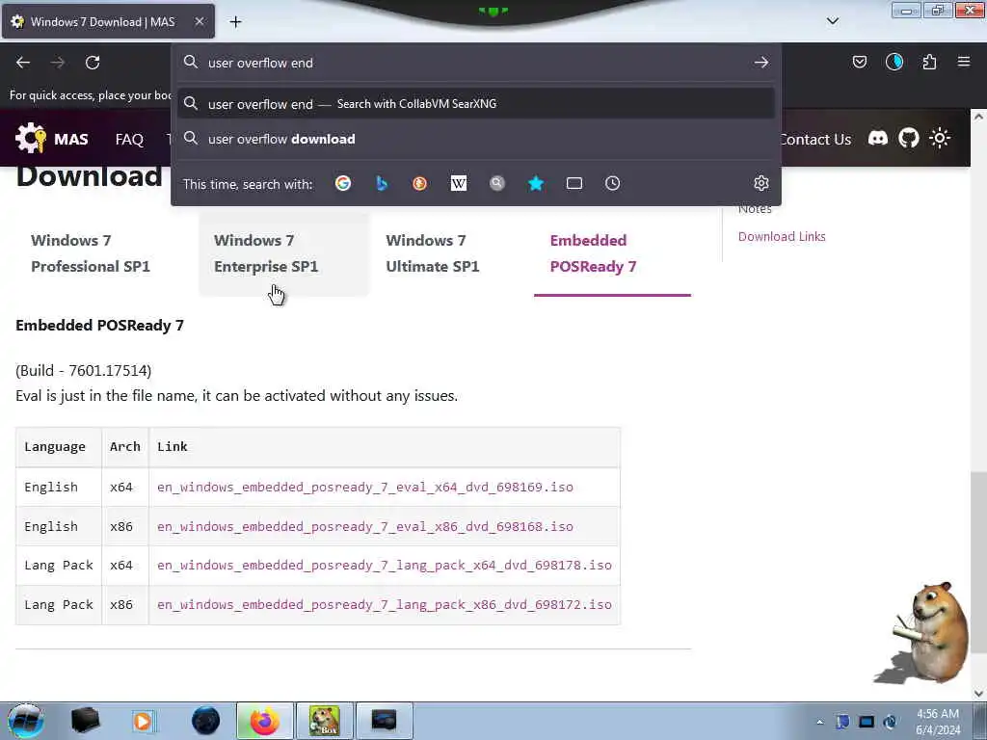The image size is (987, 740).
Task: Click the 'Lang Pack' x64 row cell
Action: (59, 565)
